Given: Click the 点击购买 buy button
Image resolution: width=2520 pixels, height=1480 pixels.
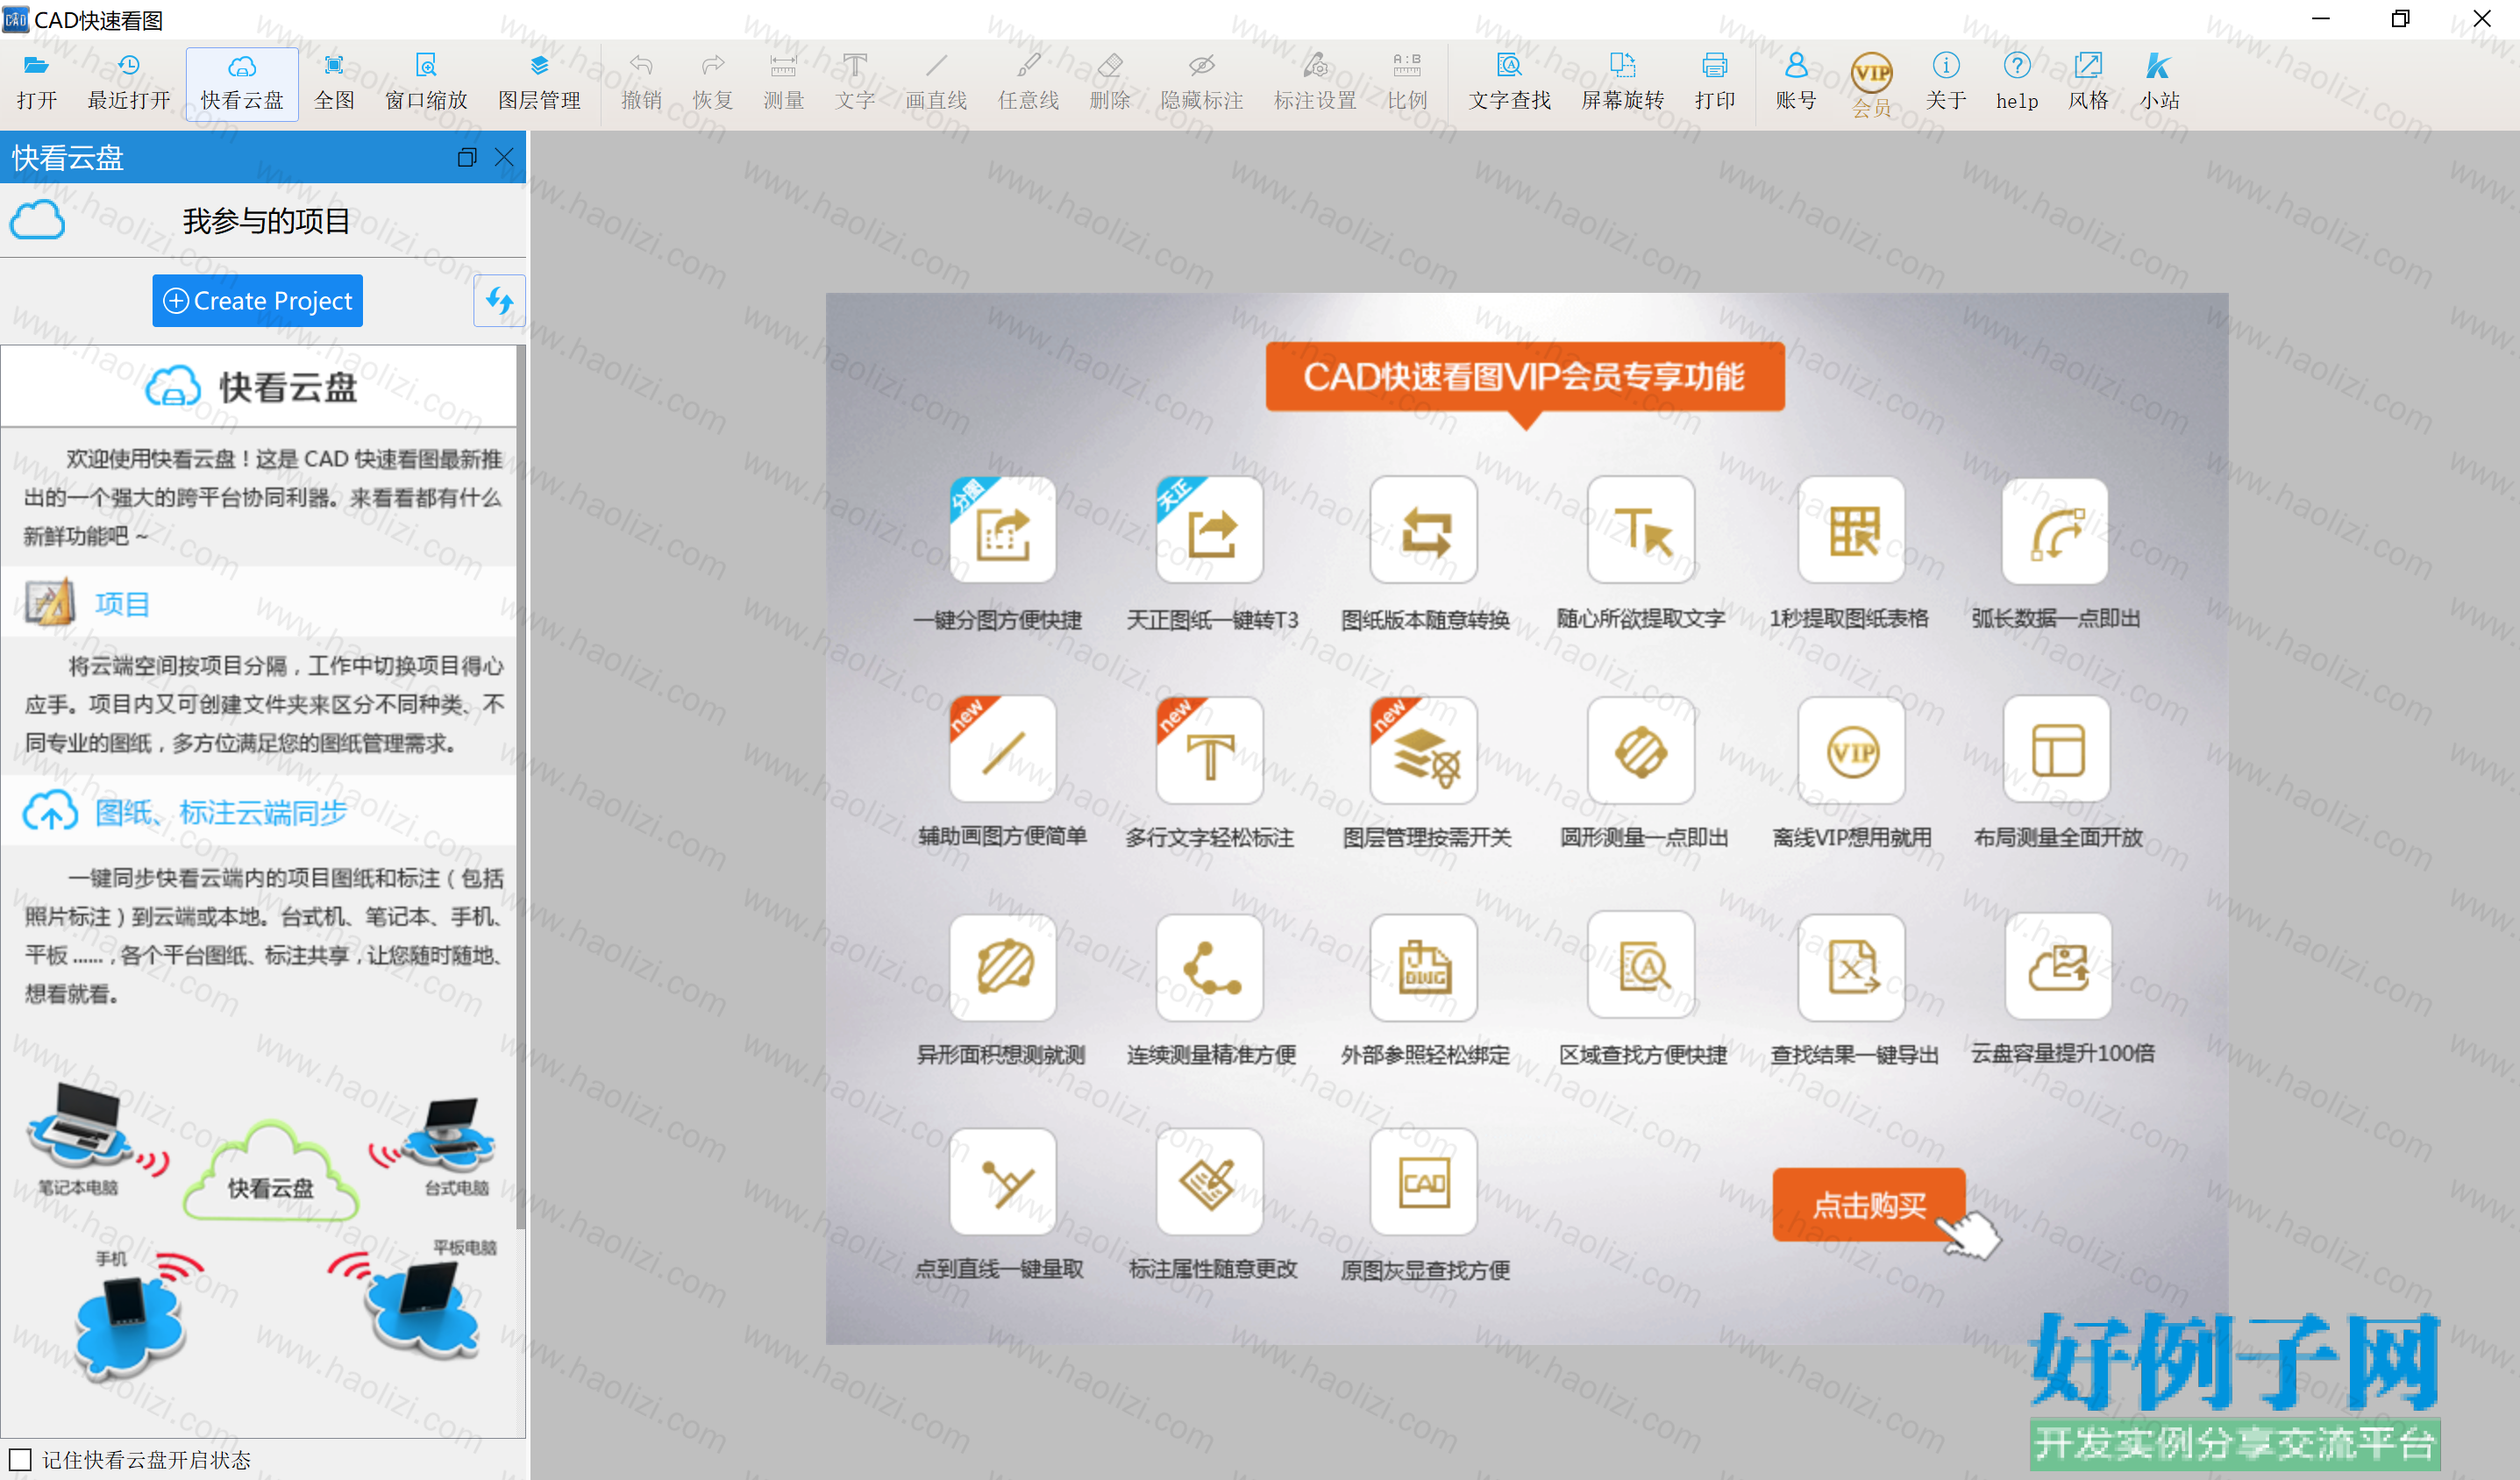Looking at the screenshot, I should click(x=1869, y=1205).
